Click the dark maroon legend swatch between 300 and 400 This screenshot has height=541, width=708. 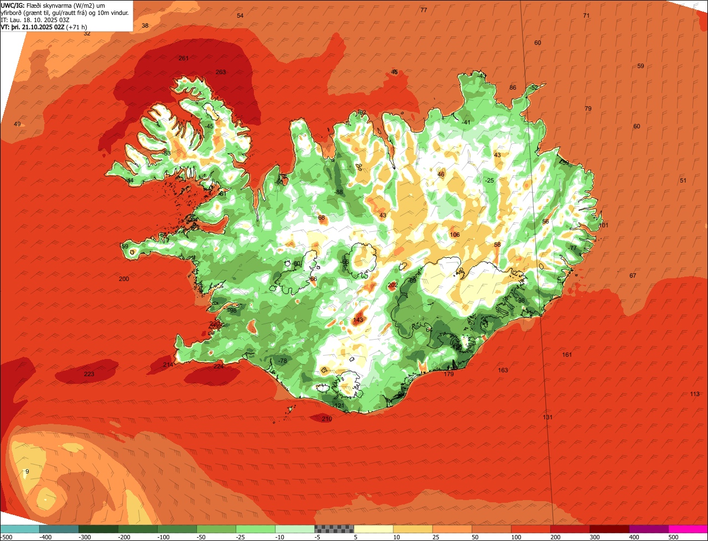[x=610, y=529]
